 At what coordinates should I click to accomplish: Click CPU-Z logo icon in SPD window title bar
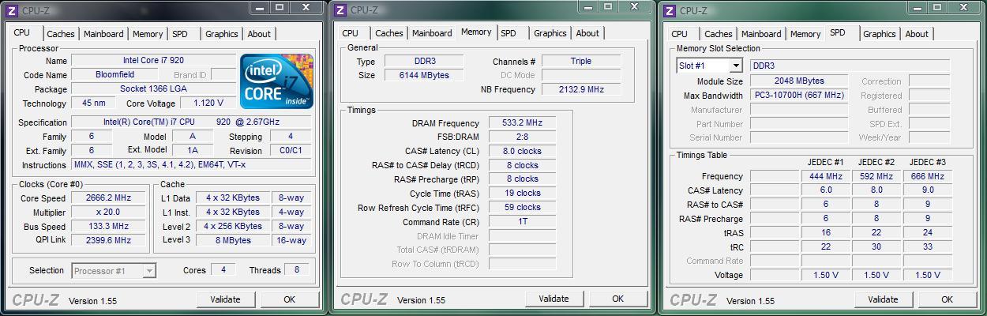[670, 10]
